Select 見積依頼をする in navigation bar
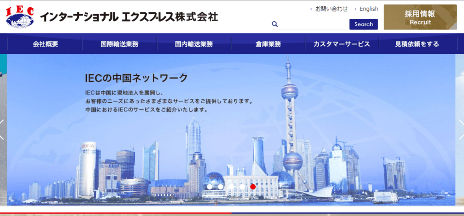 point(417,44)
